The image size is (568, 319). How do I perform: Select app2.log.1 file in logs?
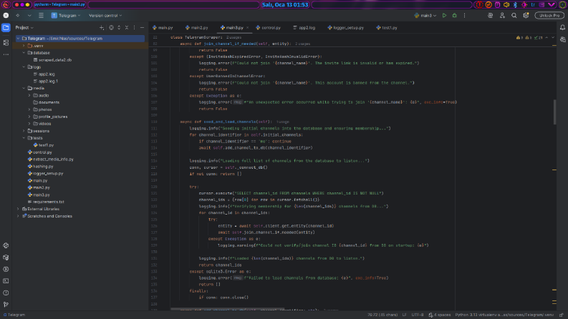tap(46, 82)
